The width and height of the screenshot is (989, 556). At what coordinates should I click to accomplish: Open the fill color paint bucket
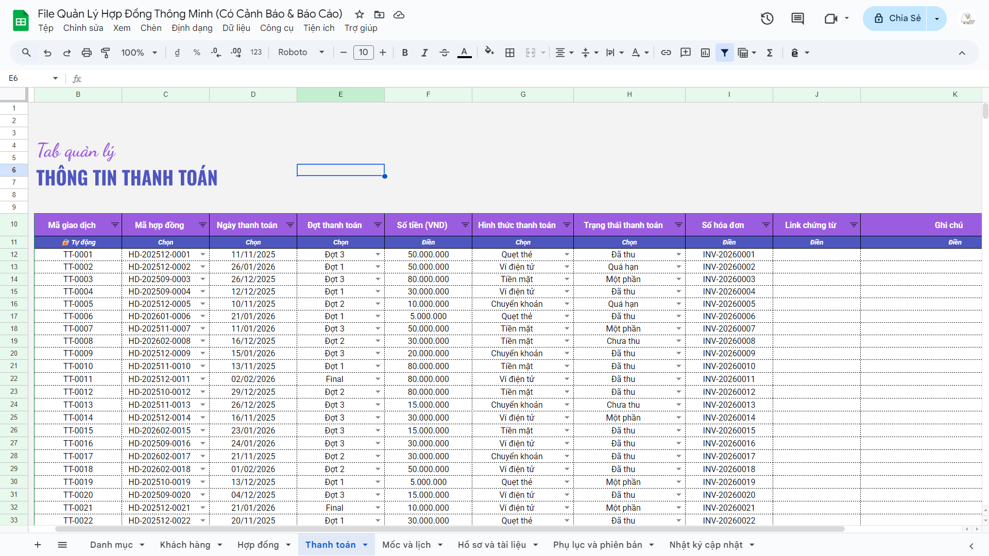pyautogui.click(x=489, y=51)
